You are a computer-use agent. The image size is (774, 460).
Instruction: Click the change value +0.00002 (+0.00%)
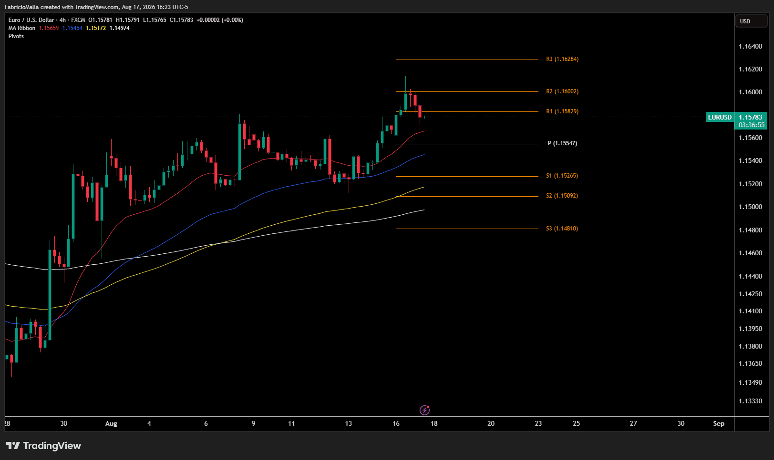click(x=220, y=20)
